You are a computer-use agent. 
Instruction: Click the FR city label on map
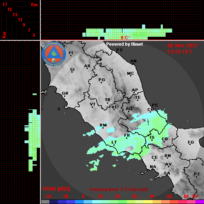(x=127, y=135)
